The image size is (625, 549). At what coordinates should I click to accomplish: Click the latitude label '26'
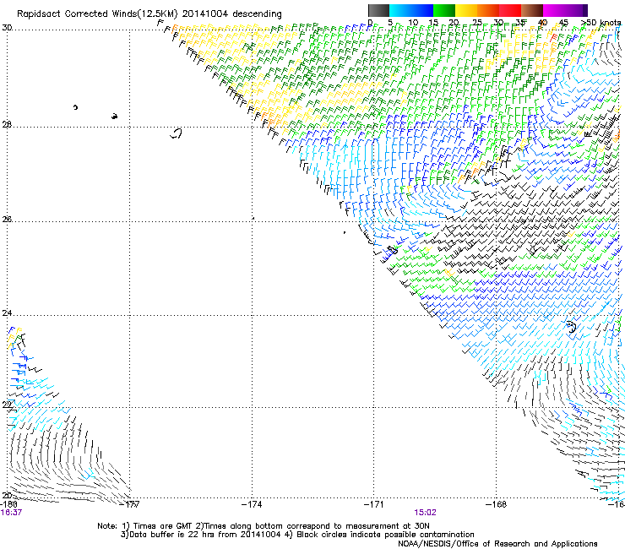[x=7, y=219]
